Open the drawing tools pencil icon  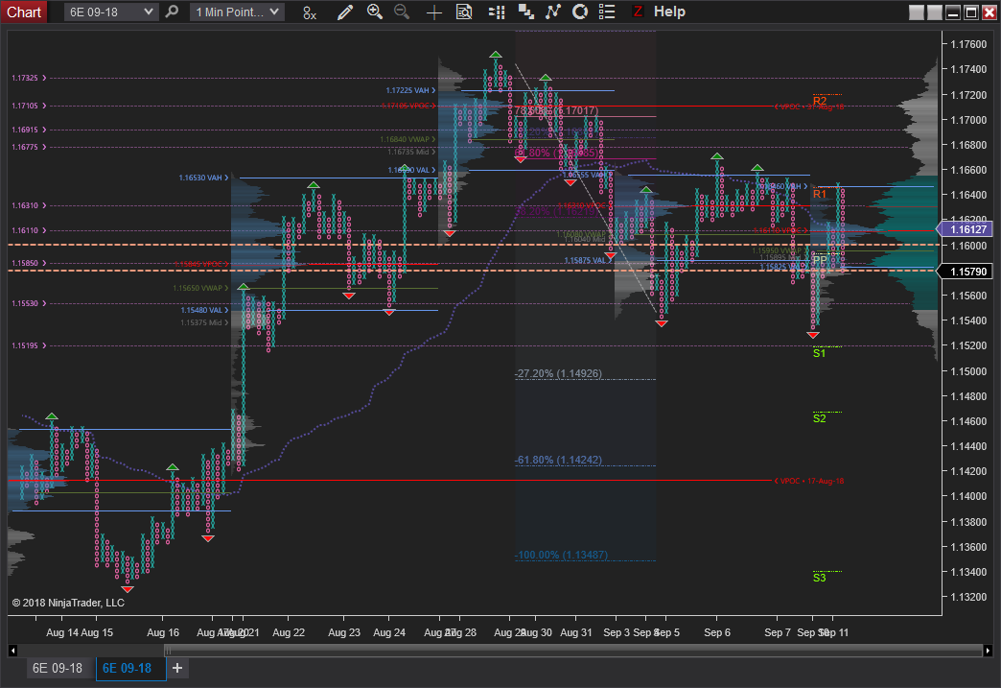pos(345,12)
